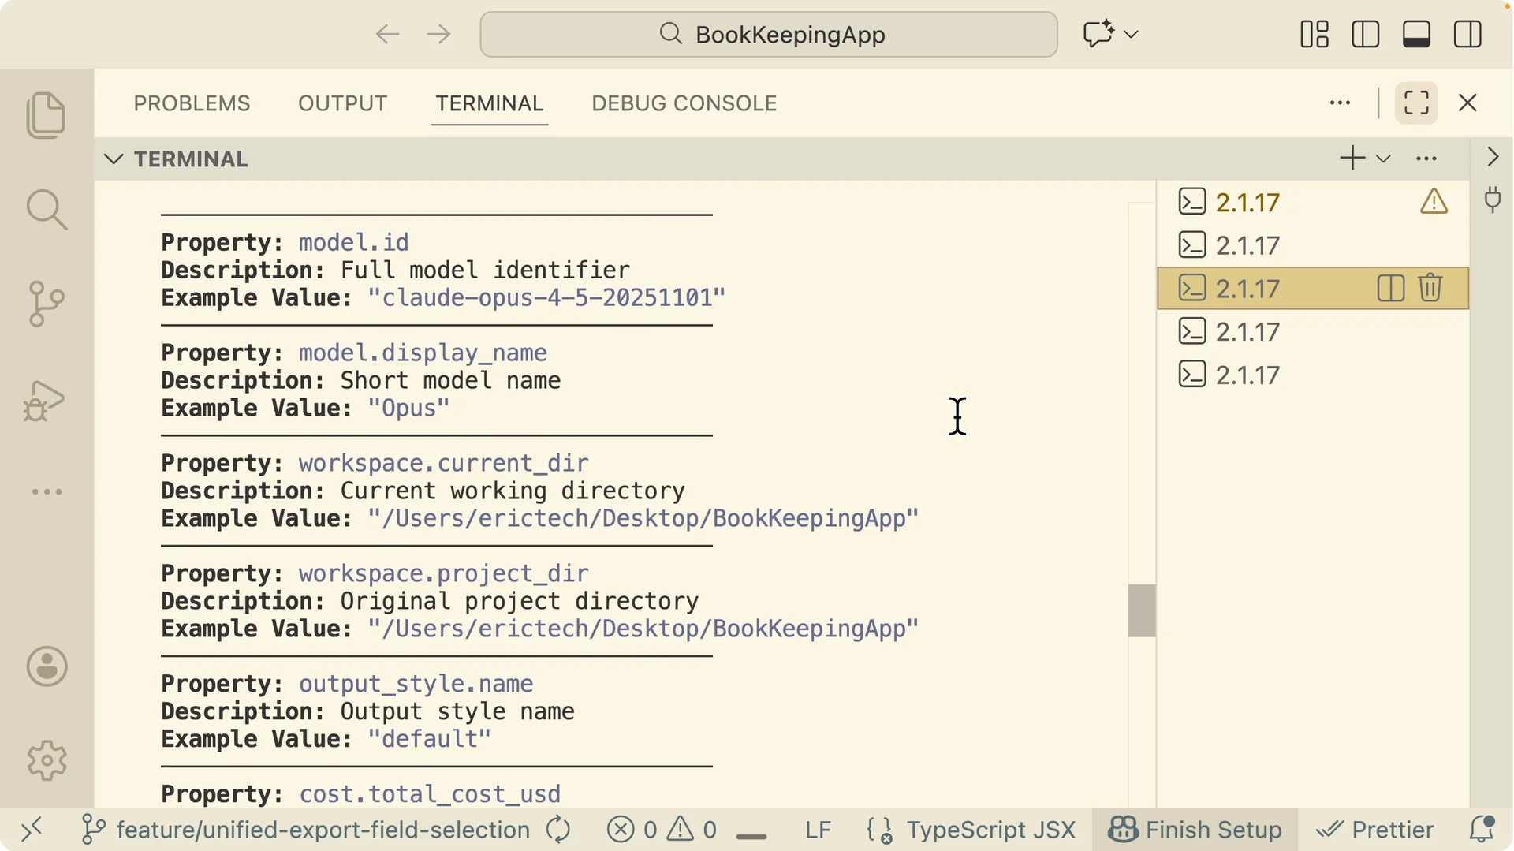Show additional views ellipsis in activity bar
The image size is (1514, 851).
click(47, 491)
